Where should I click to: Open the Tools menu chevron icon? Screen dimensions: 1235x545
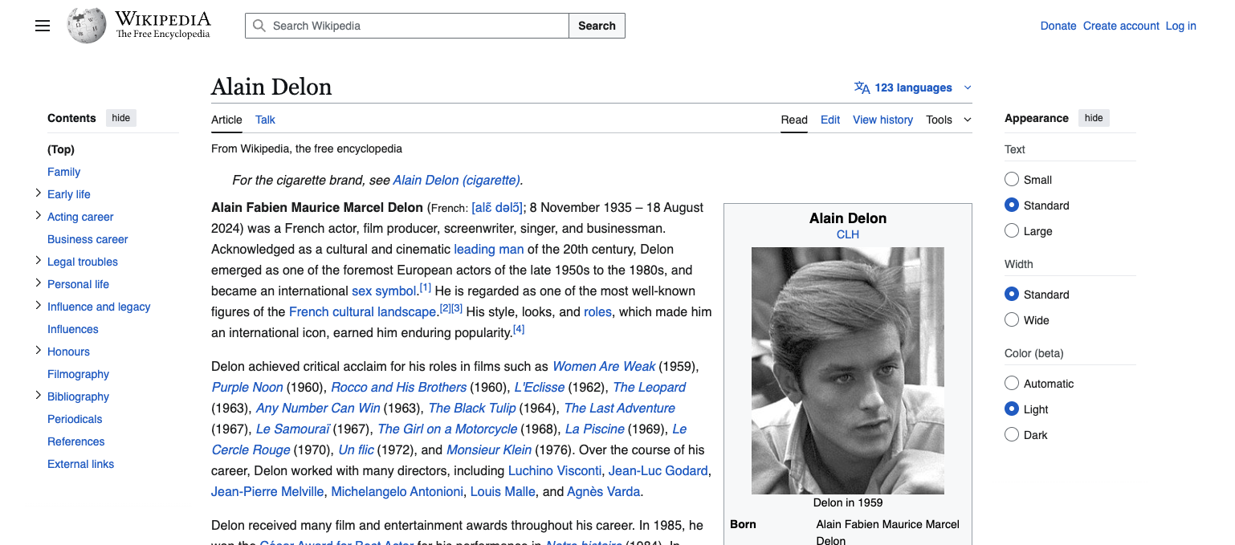tap(966, 120)
